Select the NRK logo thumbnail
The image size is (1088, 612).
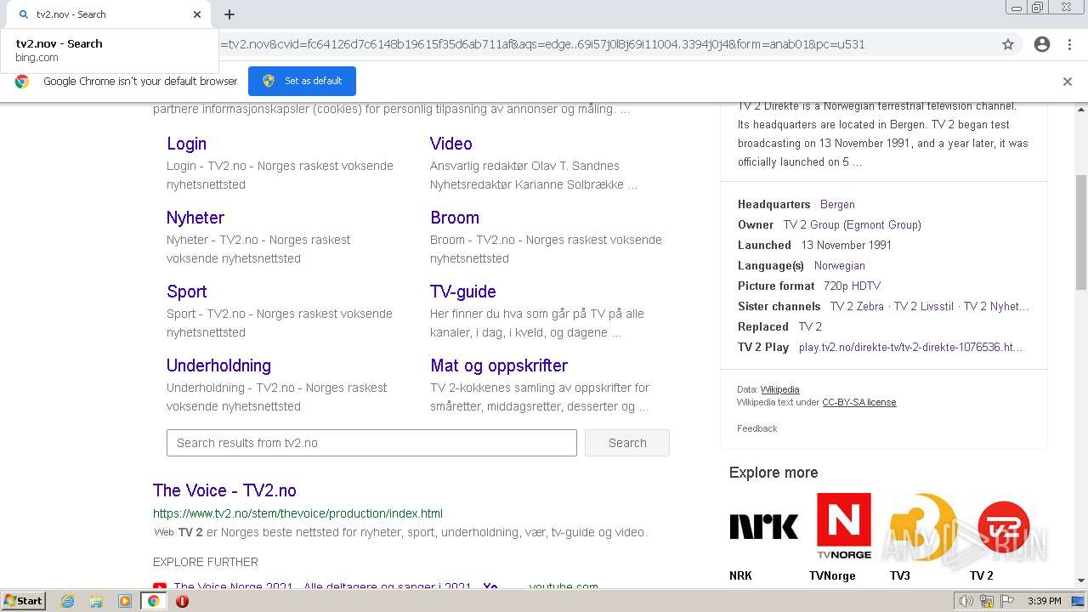pyautogui.click(x=763, y=526)
